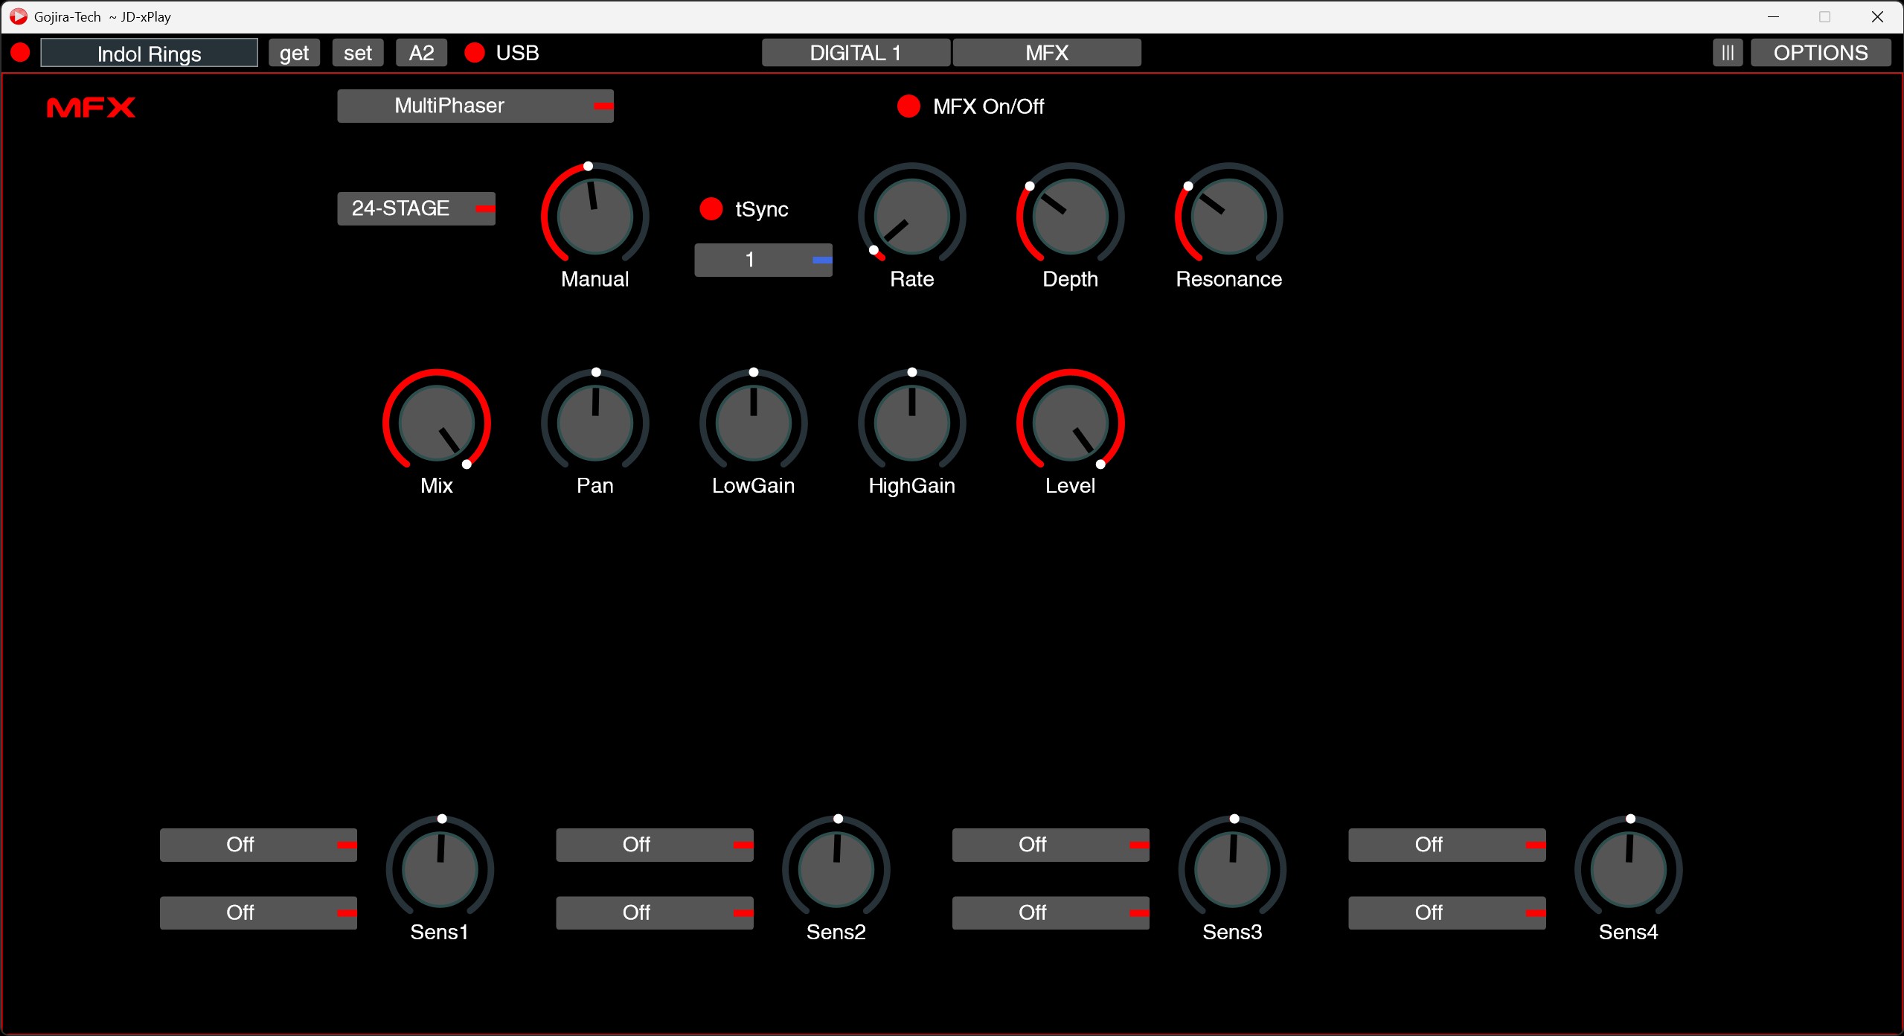Image resolution: width=1904 pixels, height=1036 pixels.
Task: Click the Pan knob
Action: click(595, 422)
